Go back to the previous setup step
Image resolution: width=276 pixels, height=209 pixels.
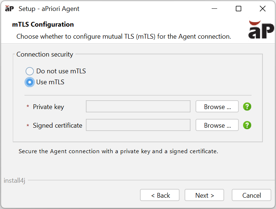160,195
